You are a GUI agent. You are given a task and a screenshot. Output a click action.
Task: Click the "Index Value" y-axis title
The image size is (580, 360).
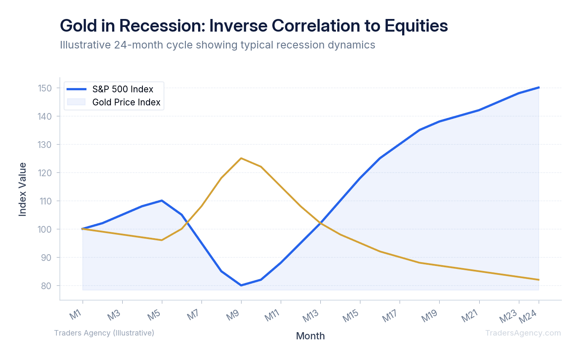pos(23,189)
